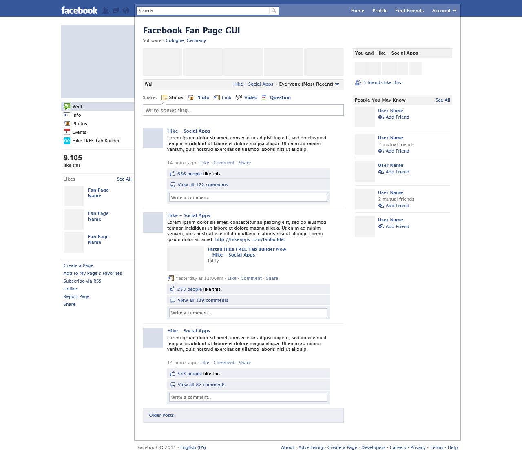
Task: Open Profile in top navigation
Action: 380,11
